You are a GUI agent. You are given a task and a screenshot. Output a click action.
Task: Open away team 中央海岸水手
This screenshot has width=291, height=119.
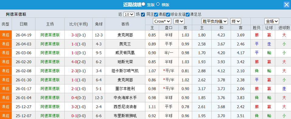coord(125,97)
